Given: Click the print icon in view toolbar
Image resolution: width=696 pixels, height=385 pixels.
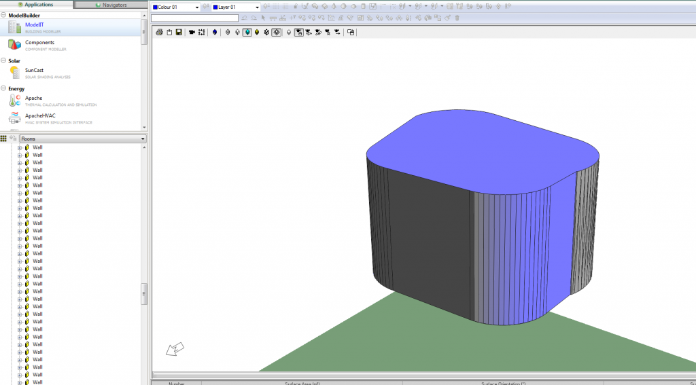Looking at the screenshot, I should [x=159, y=32].
